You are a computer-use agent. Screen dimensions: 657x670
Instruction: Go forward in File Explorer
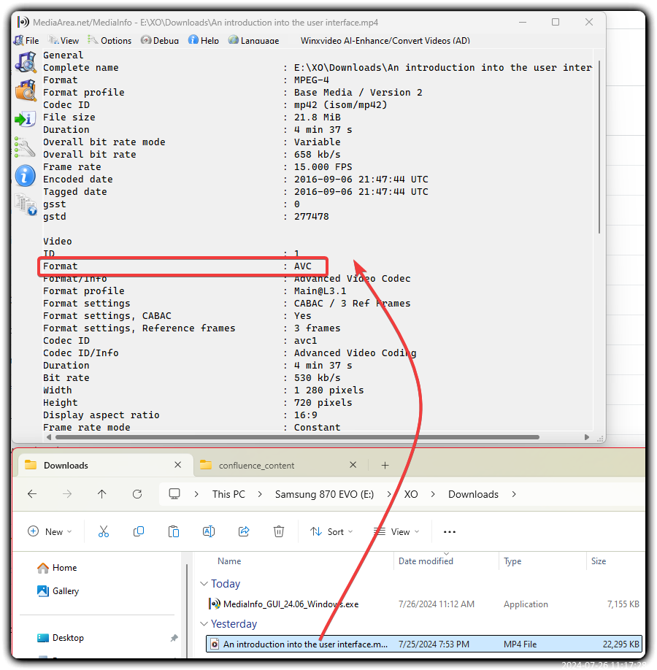pos(67,494)
